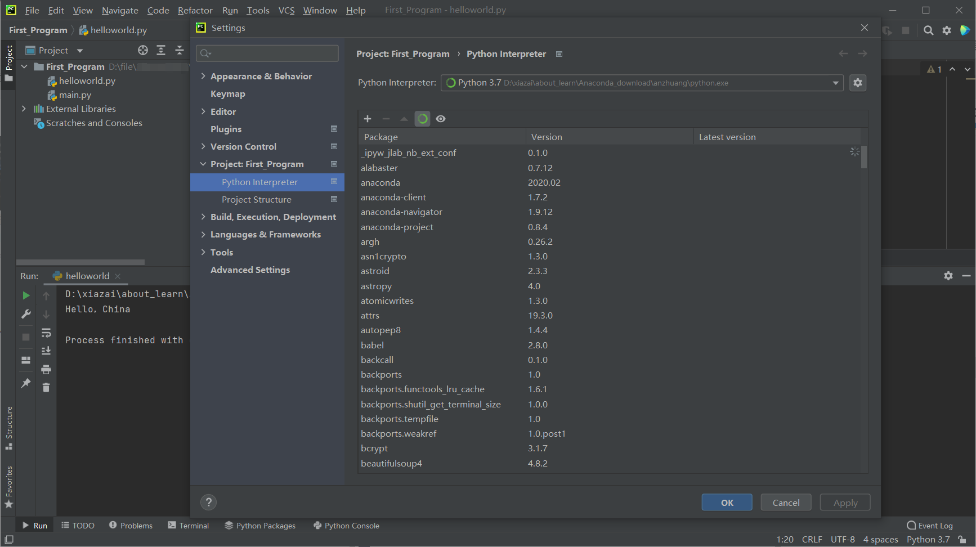Click the add package plus icon

(x=368, y=119)
